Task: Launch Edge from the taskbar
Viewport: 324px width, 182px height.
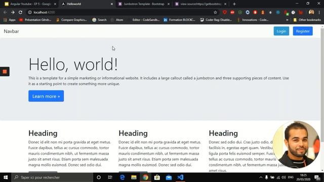Action: (122, 177)
